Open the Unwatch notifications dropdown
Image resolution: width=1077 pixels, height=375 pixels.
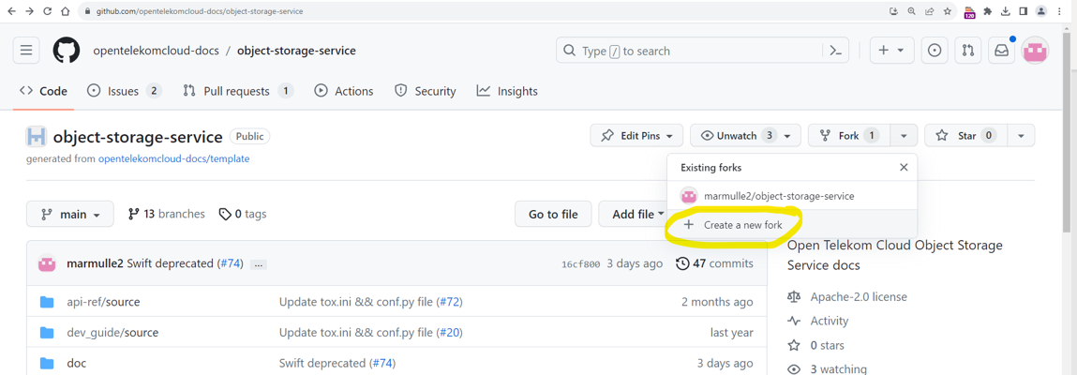click(x=745, y=136)
